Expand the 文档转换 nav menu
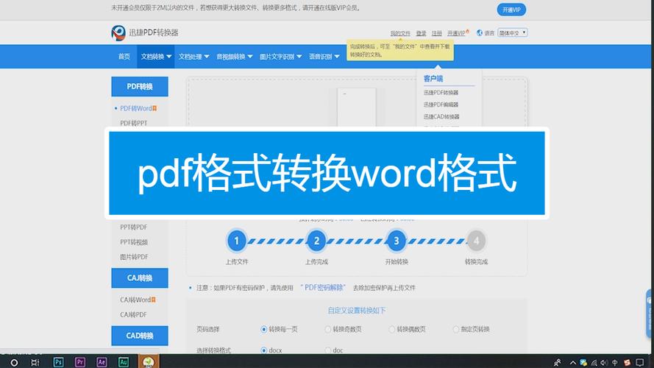The height and width of the screenshot is (368, 654). tap(156, 57)
